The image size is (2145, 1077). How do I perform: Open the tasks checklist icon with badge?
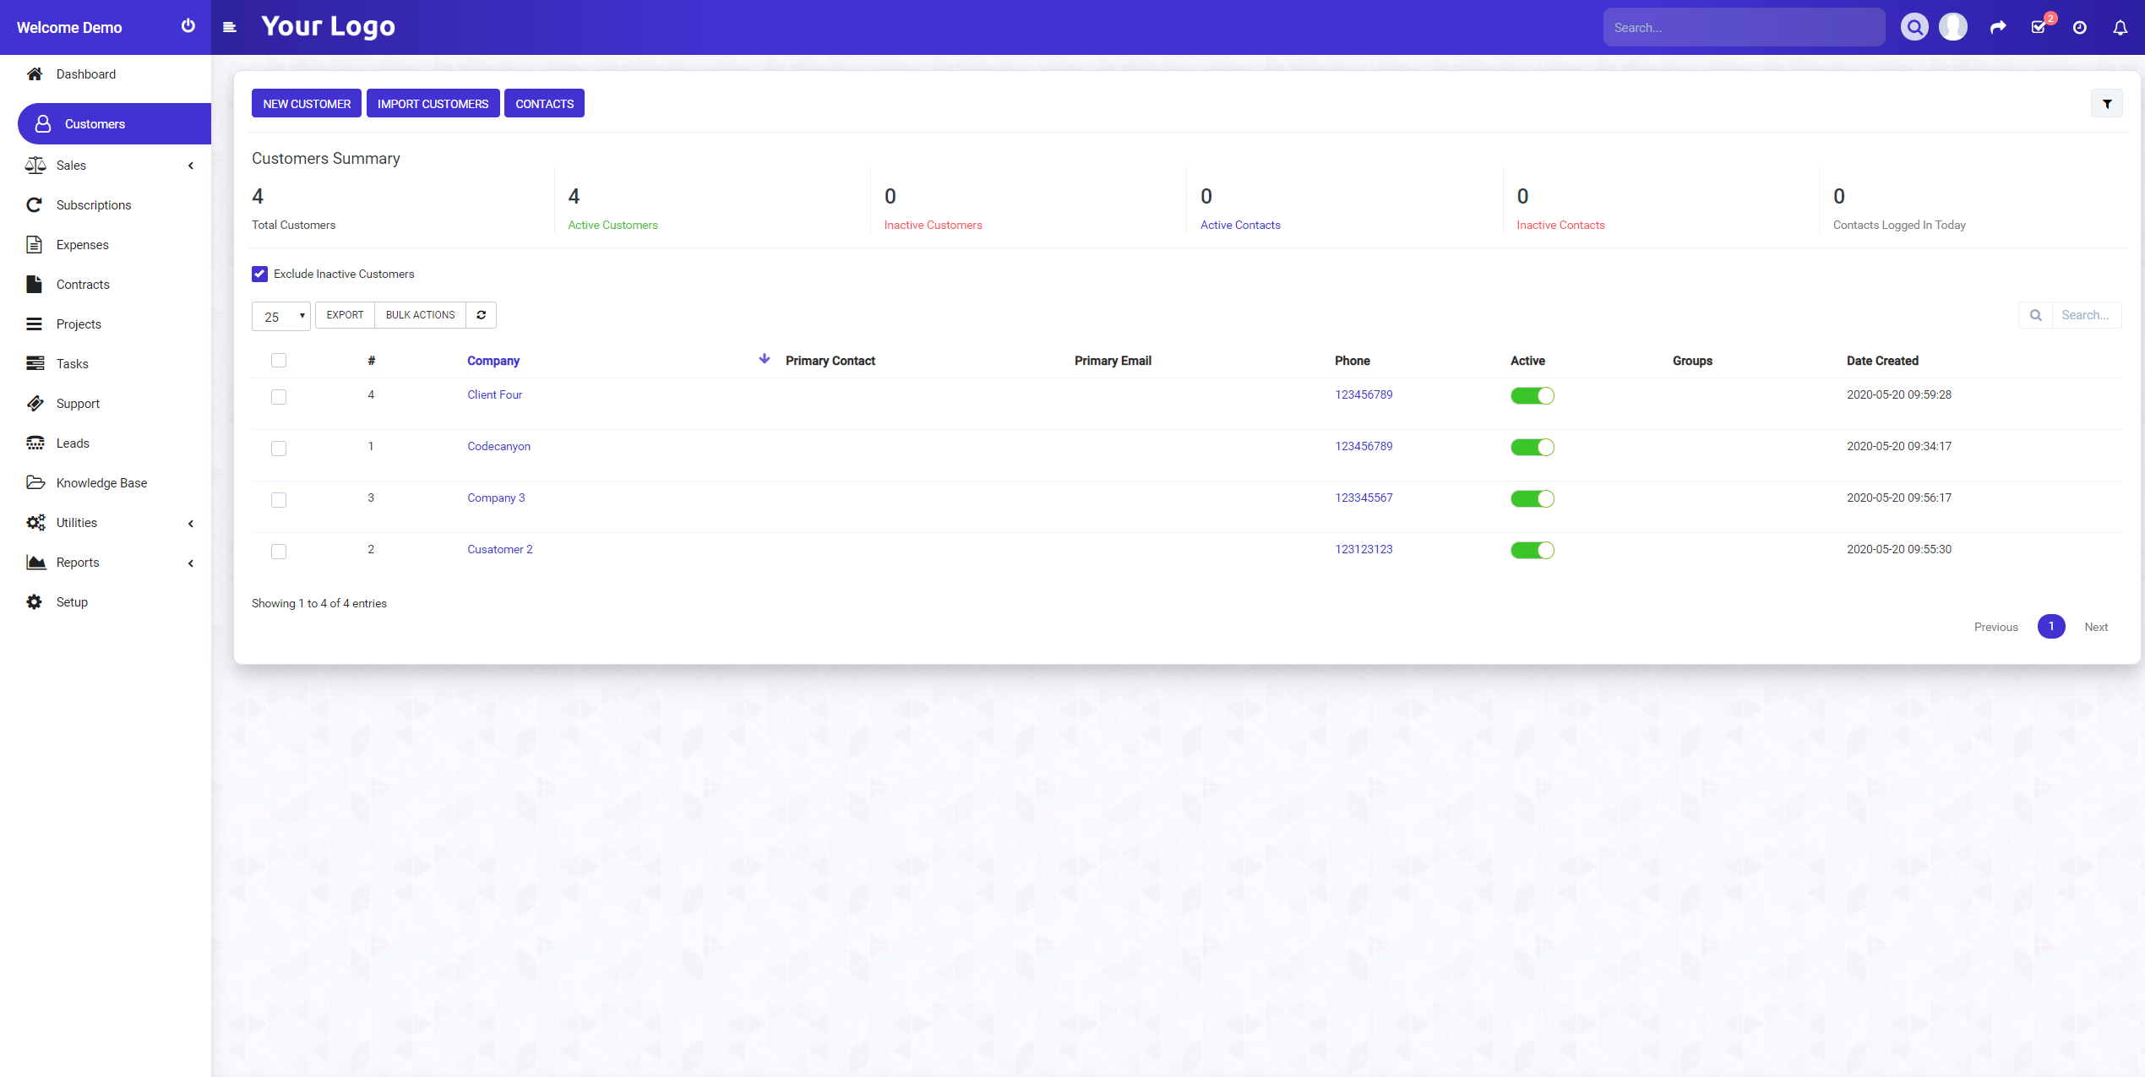point(2039,27)
